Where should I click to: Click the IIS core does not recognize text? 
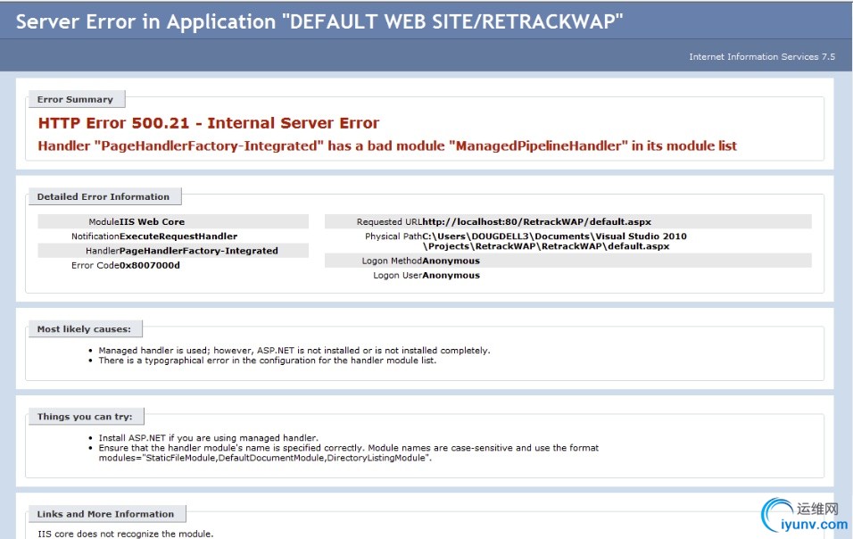point(125,535)
